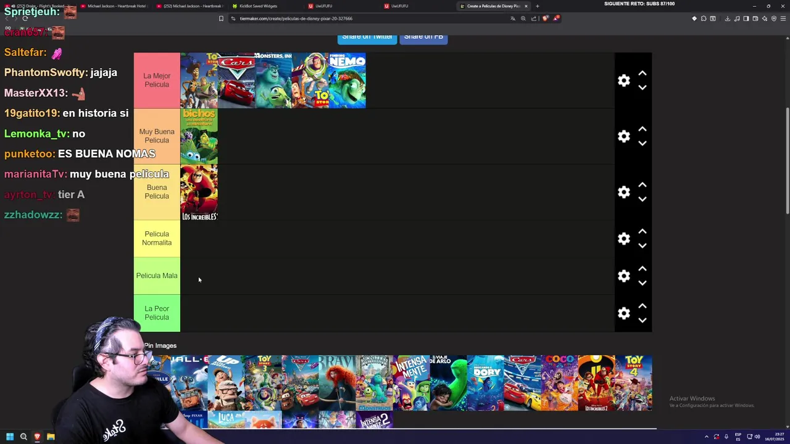Move La Peor Pelicula row up
Screen dimensions: 790x444
click(x=642, y=306)
